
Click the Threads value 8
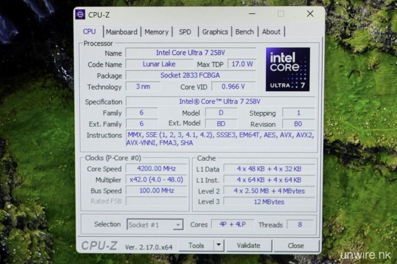[x=300, y=225]
